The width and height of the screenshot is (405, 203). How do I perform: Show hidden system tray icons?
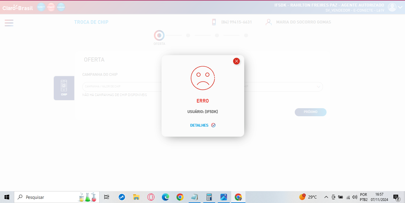[326, 197]
